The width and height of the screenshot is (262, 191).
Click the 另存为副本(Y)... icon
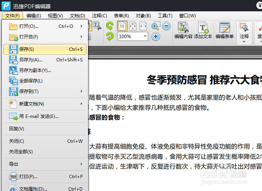click(x=13, y=70)
